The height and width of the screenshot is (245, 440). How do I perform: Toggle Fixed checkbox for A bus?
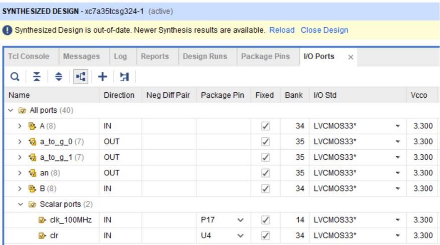pyautogui.click(x=265, y=126)
